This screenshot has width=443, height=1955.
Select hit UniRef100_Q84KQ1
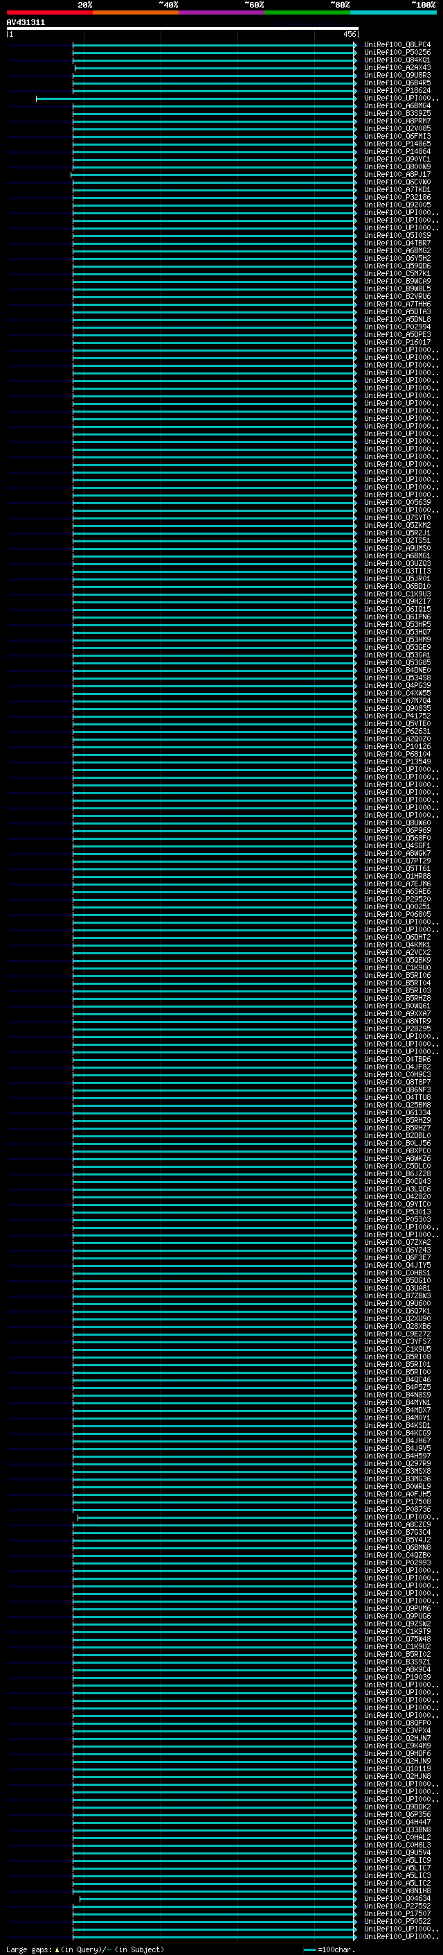point(397,60)
